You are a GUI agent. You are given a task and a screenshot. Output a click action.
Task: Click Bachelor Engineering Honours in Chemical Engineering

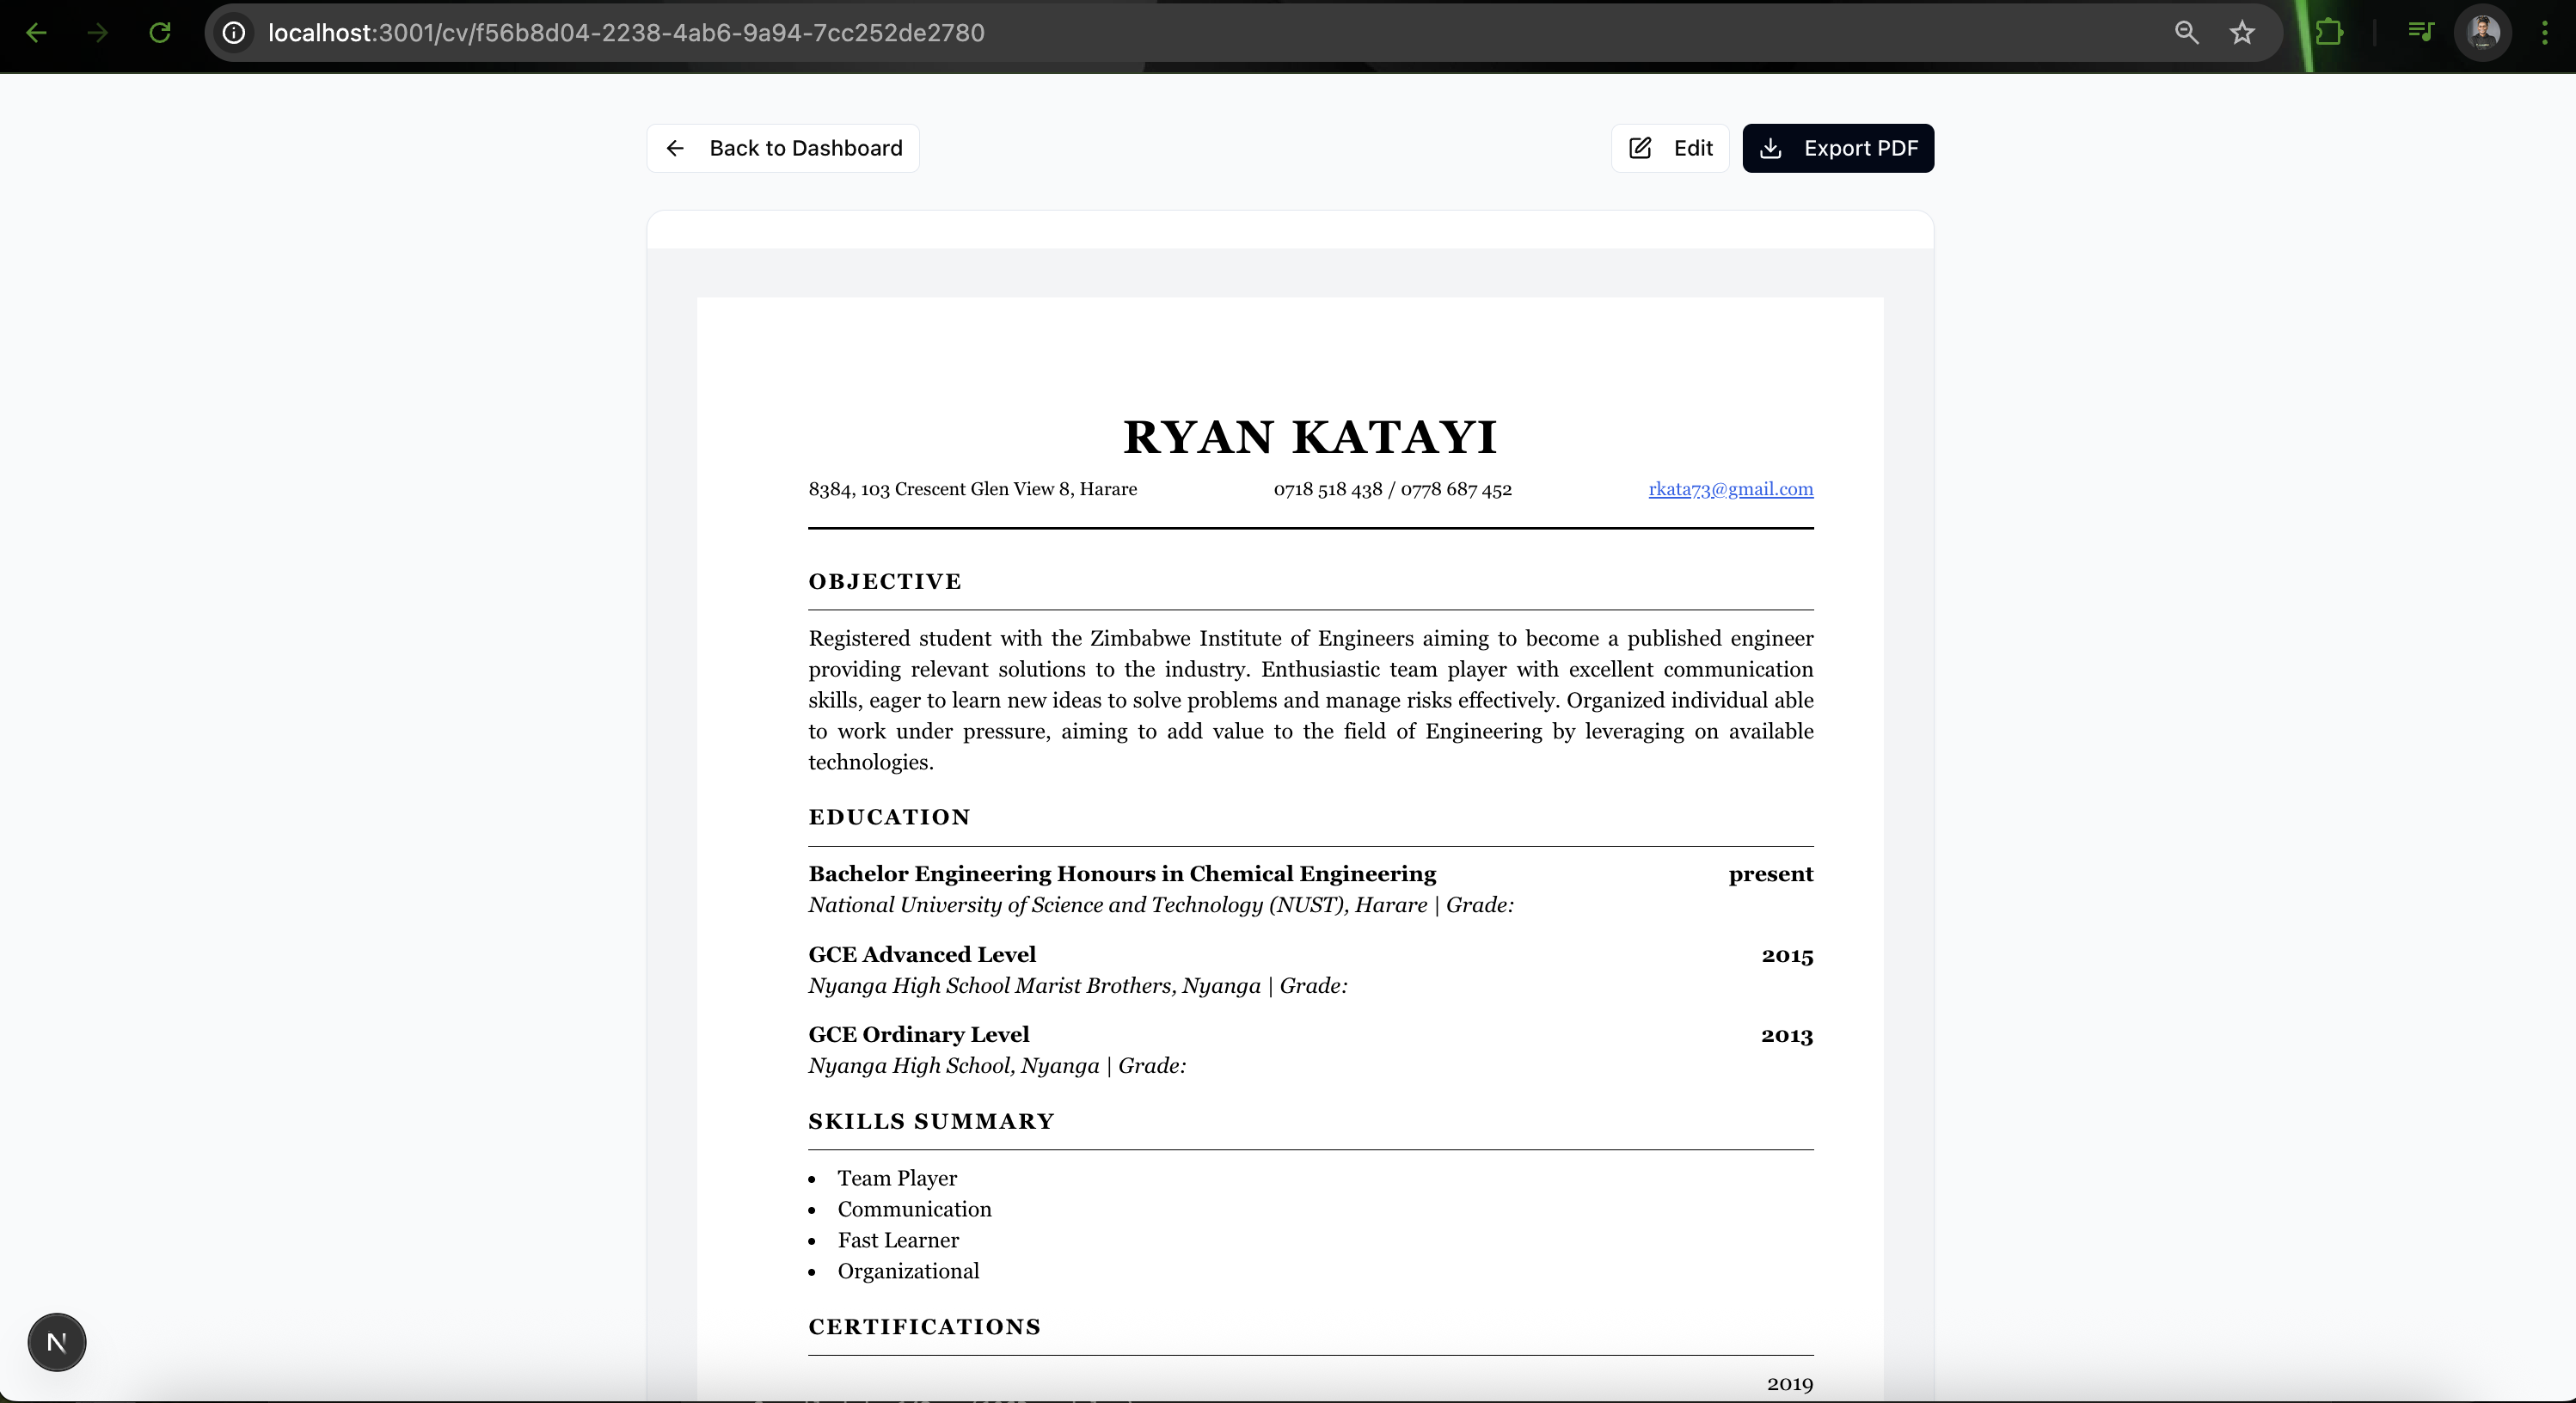coord(1122,874)
